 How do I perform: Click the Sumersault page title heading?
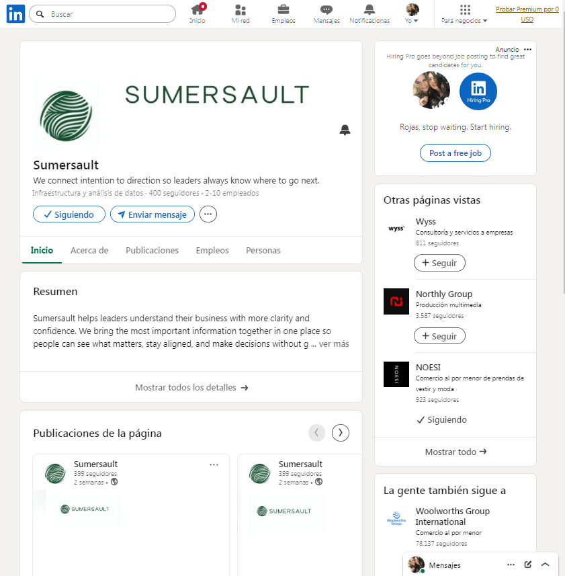tap(66, 165)
